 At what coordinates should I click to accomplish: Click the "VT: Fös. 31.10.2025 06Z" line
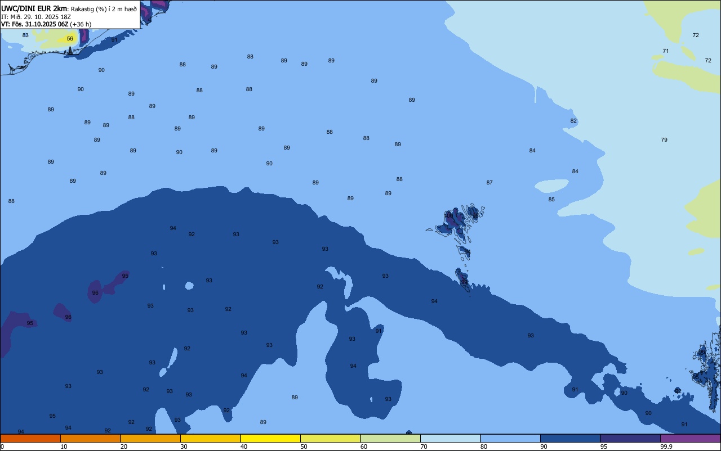pos(35,24)
